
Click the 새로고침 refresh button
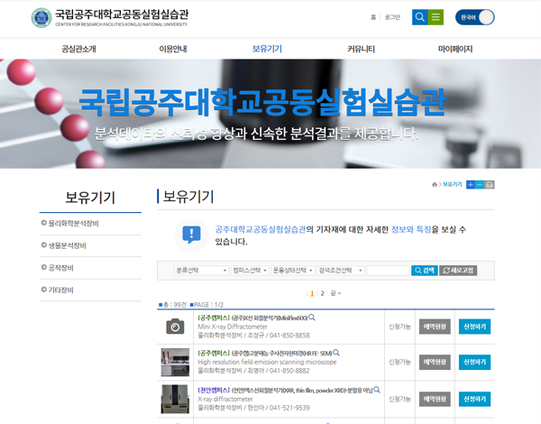(x=458, y=271)
